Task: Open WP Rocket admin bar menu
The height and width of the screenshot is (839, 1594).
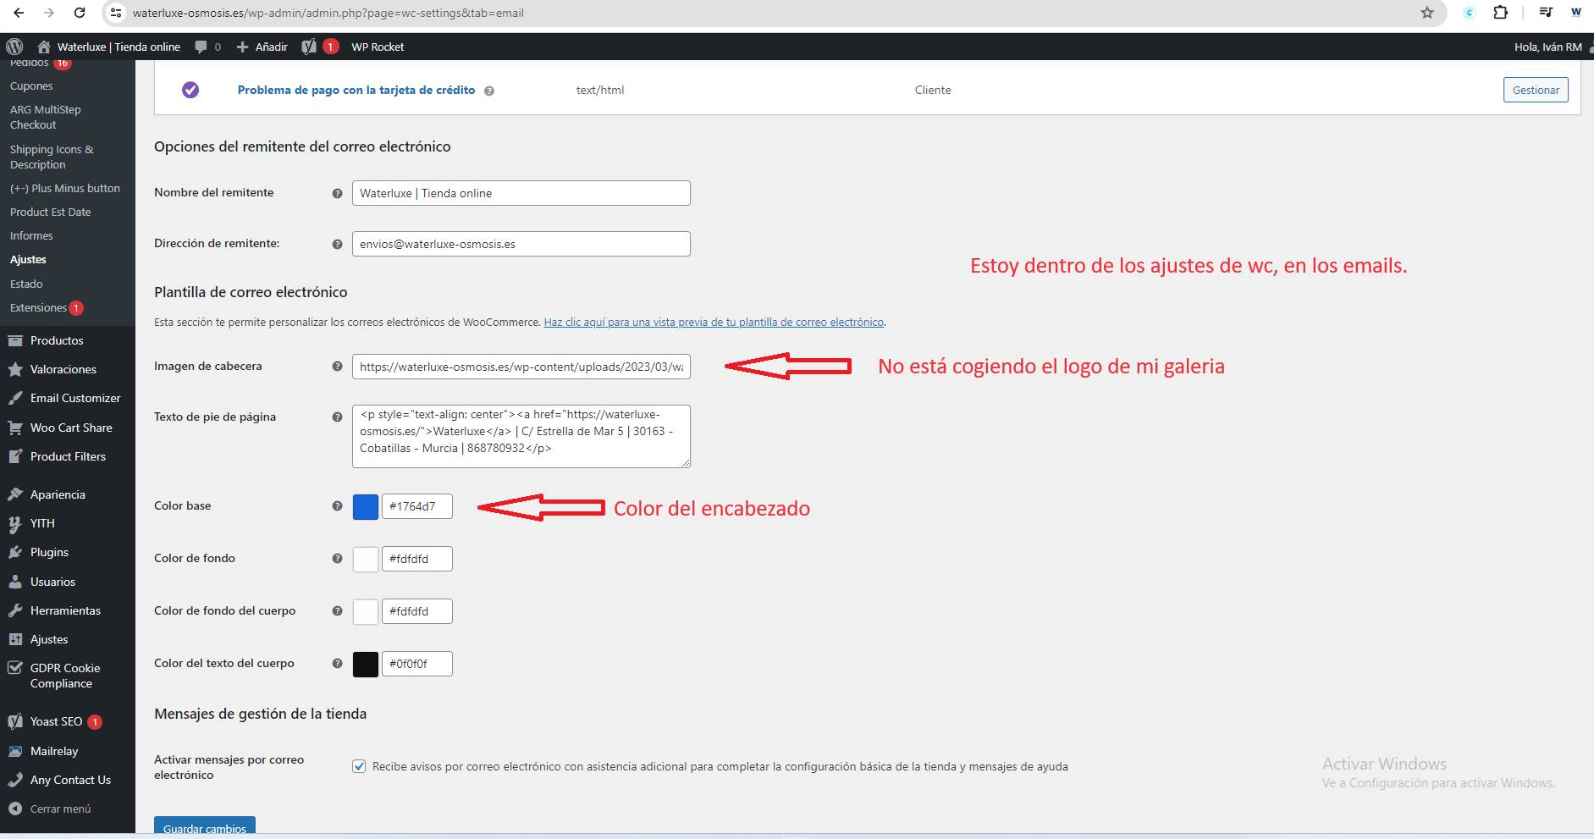Action: click(x=378, y=47)
